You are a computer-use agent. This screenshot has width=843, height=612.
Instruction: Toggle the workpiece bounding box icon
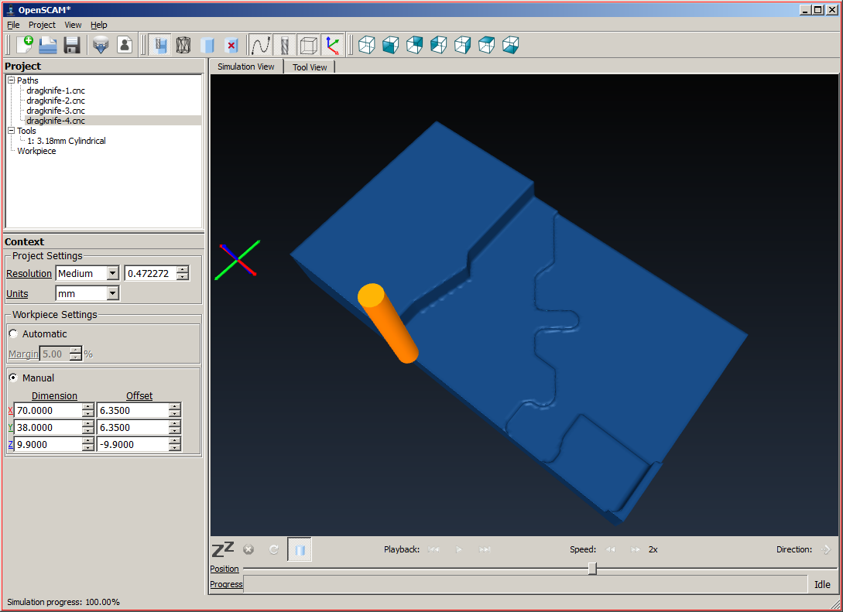(308, 45)
